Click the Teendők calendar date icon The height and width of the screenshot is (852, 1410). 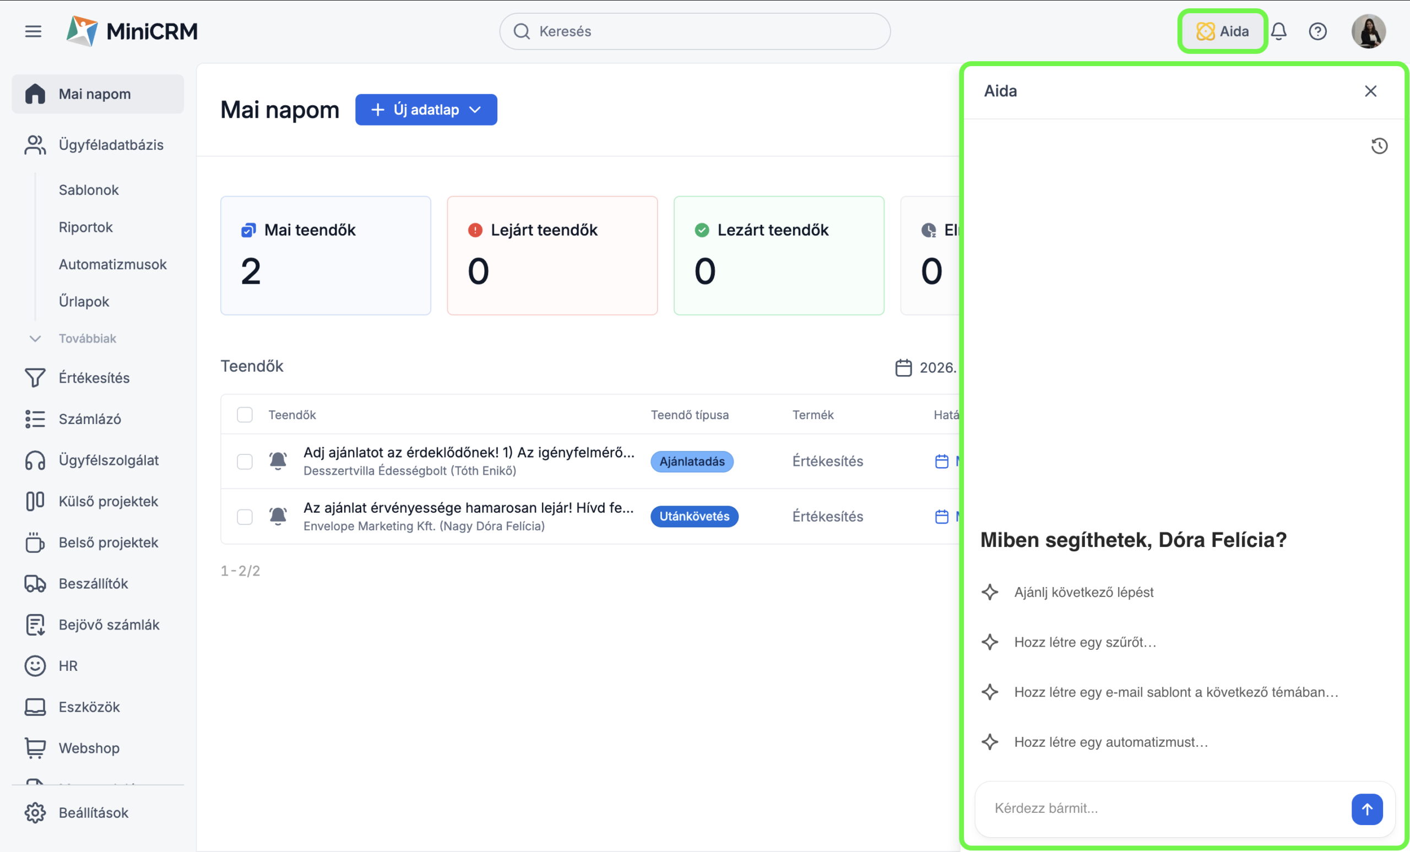tap(903, 367)
